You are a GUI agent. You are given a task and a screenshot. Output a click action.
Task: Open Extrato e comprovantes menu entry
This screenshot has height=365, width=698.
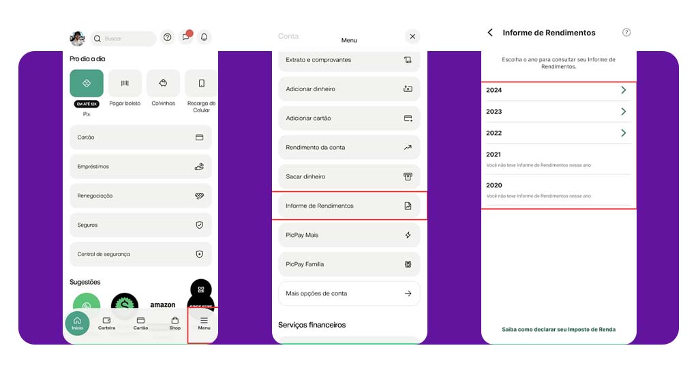(349, 60)
